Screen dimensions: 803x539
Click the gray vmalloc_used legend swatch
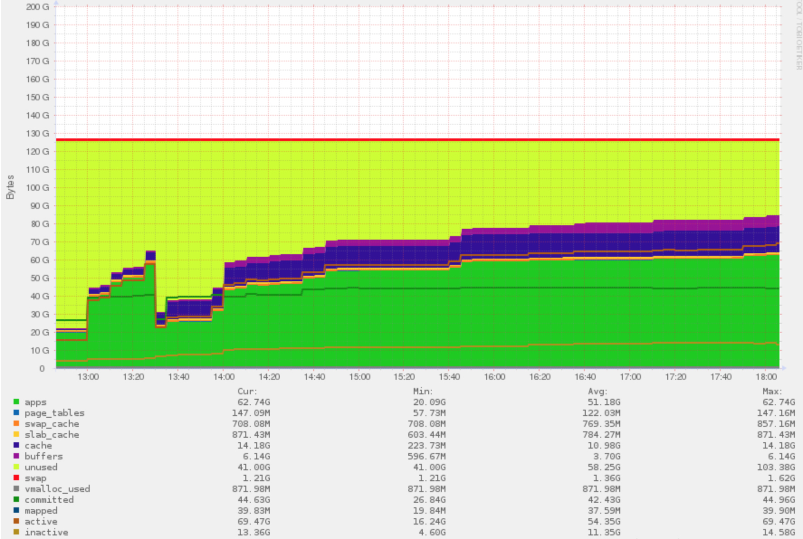16,488
